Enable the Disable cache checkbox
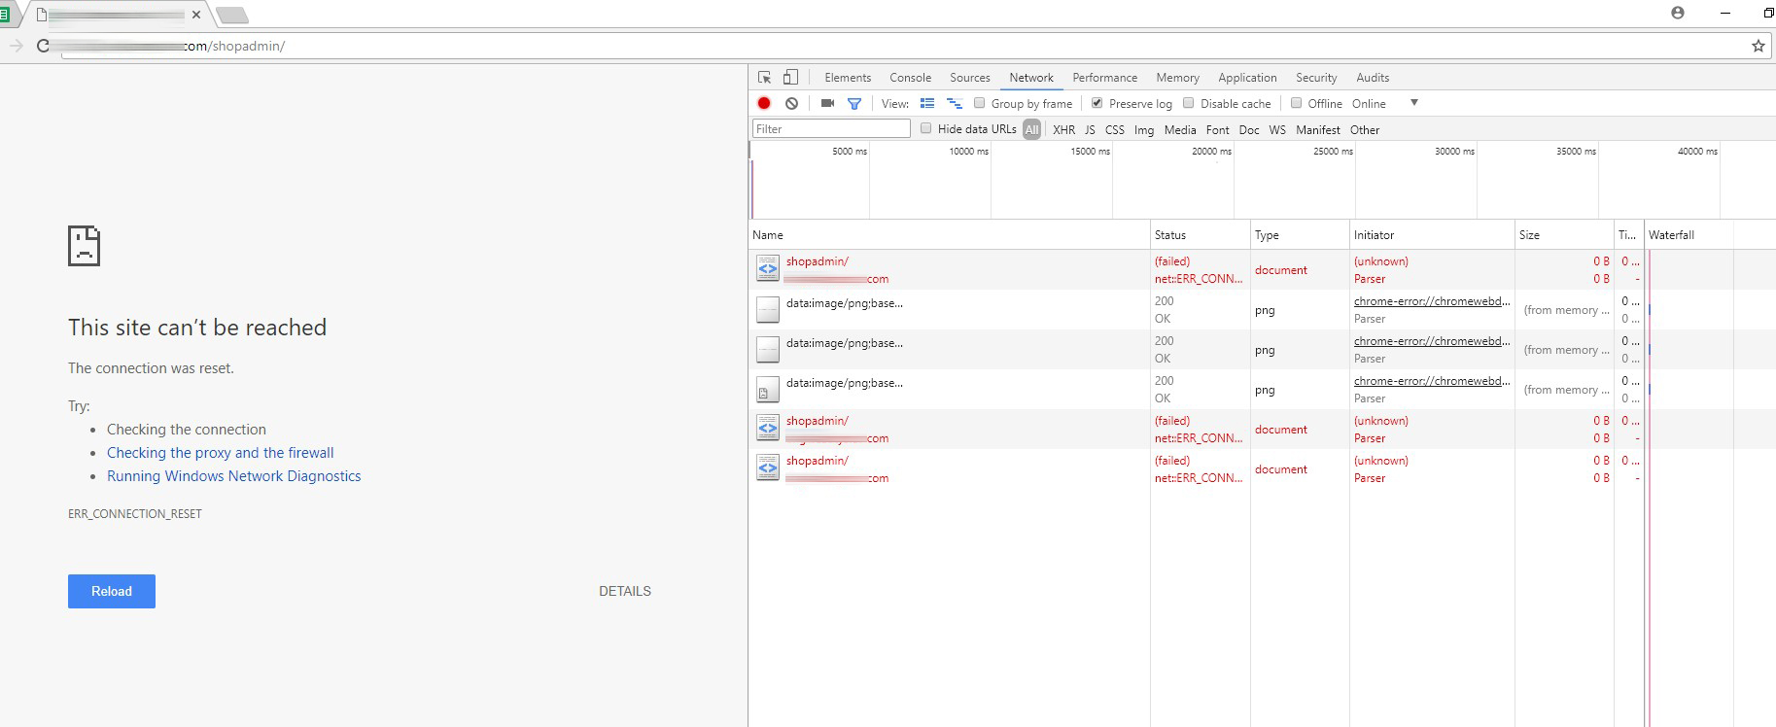This screenshot has height=727, width=1776. [1189, 103]
